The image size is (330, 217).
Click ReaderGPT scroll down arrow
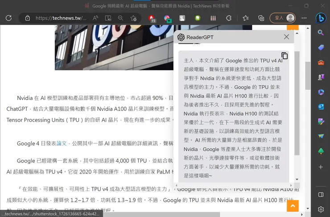point(297,179)
